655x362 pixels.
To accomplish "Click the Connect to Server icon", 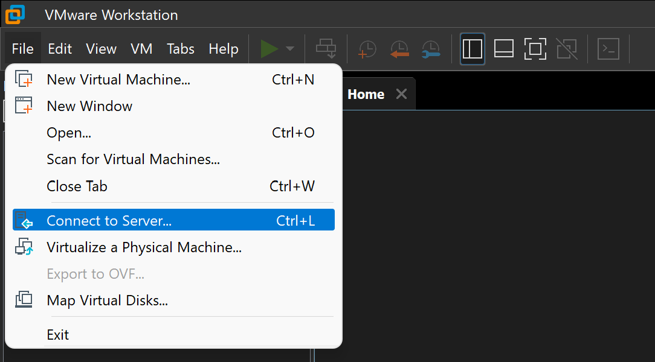I will [x=24, y=220].
